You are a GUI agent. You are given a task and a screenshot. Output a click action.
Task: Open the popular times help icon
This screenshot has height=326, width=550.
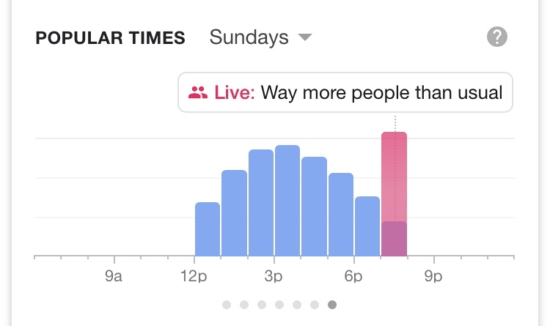click(x=497, y=37)
